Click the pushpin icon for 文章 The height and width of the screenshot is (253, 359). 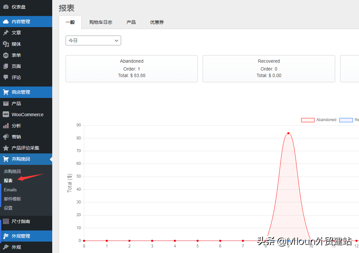pyautogui.click(x=6, y=33)
